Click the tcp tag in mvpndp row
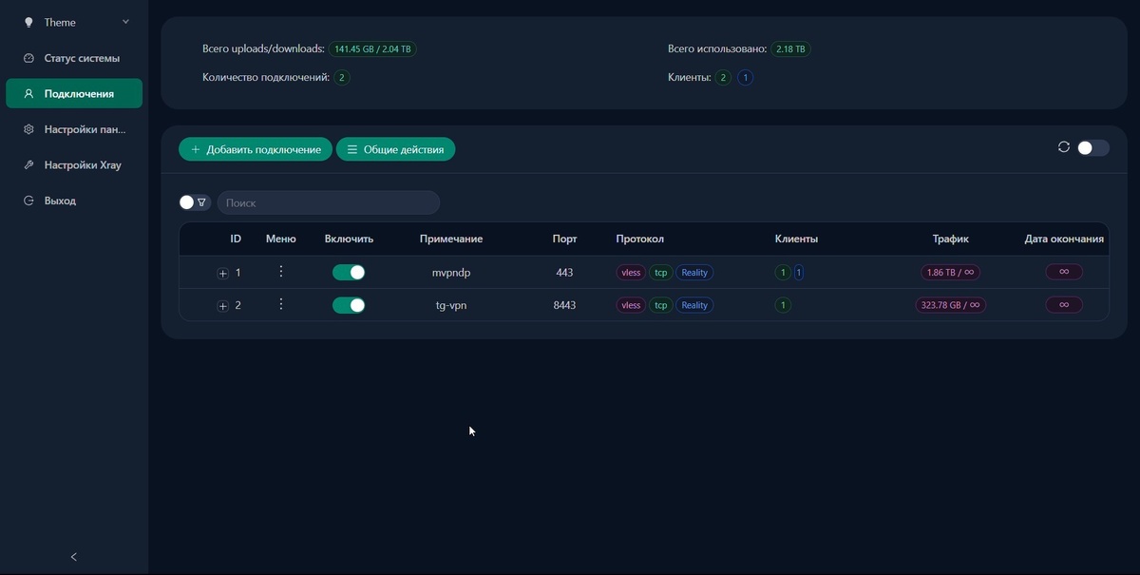This screenshot has width=1140, height=575. click(x=661, y=273)
